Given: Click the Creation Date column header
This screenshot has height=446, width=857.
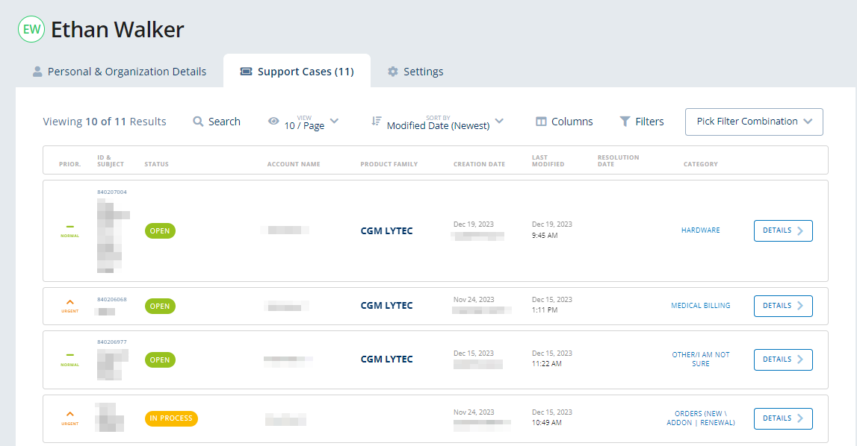Looking at the screenshot, I should (x=479, y=163).
